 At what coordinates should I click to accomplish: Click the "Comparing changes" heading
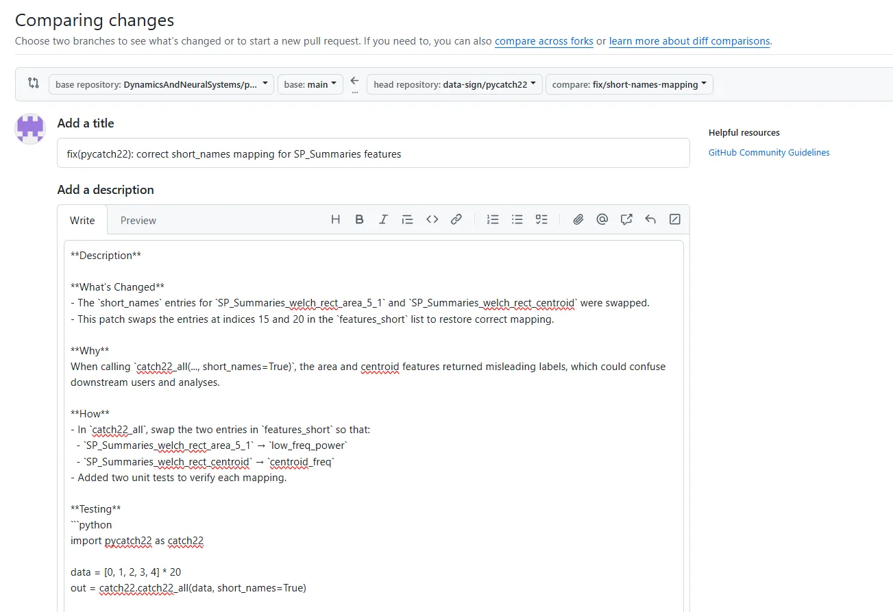click(x=95, y=20)
